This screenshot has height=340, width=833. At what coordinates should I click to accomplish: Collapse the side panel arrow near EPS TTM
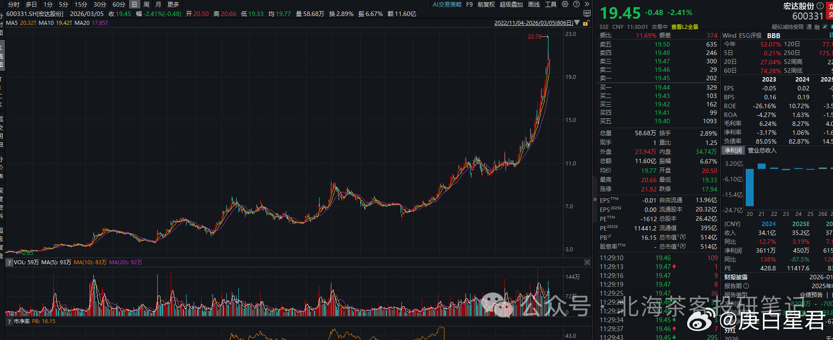point(595,200)
